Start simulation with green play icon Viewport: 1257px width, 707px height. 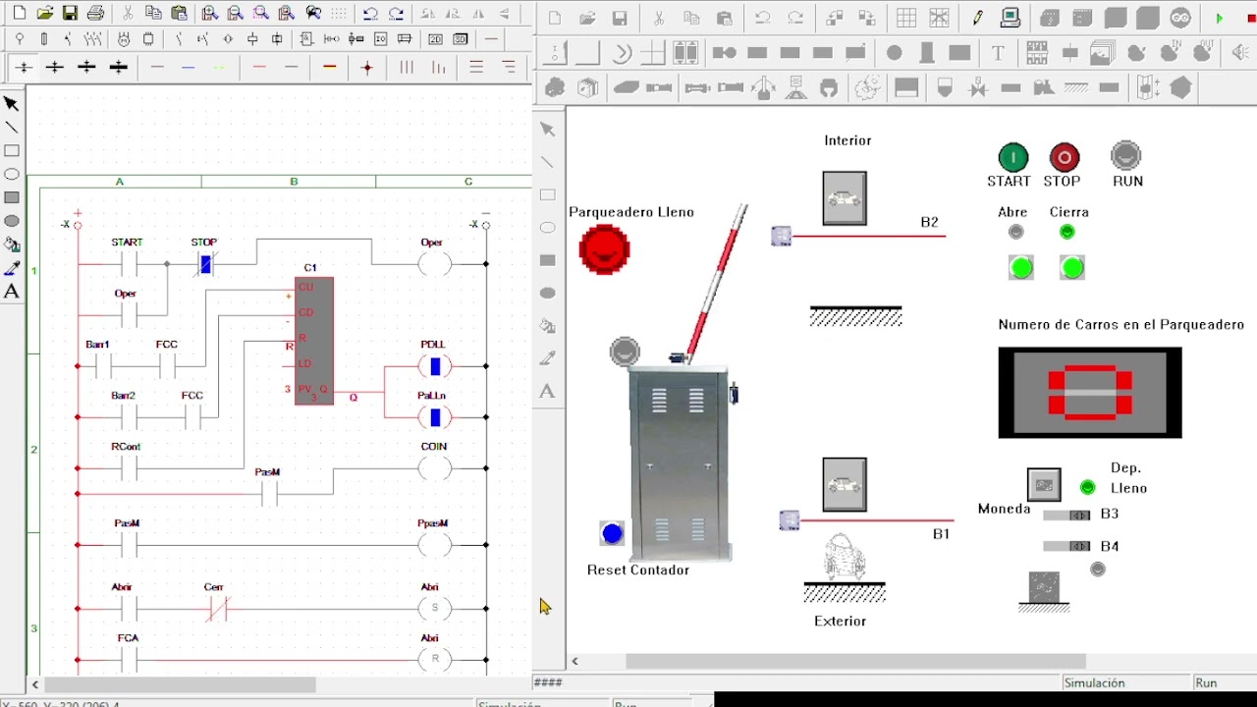tap(1219, 19)
